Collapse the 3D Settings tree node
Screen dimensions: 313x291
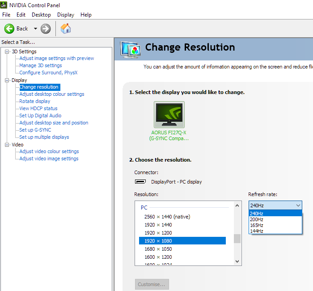7,52
